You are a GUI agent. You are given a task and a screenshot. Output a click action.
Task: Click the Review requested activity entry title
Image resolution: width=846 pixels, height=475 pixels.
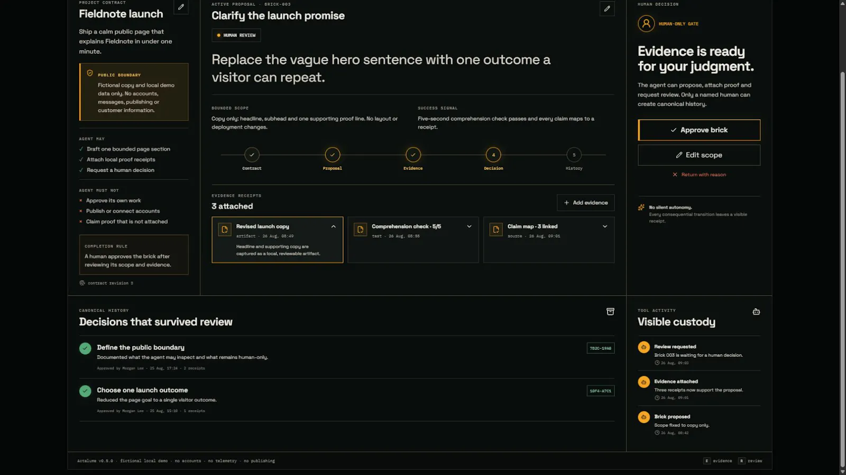click(x=675, y=347)
